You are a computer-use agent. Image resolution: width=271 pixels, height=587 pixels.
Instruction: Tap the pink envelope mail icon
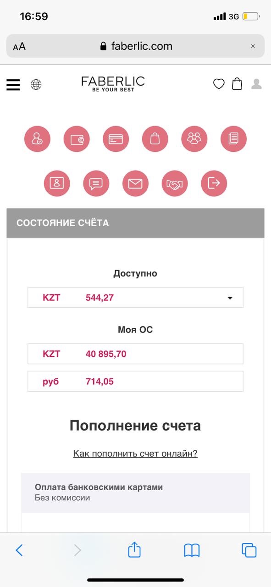point(135,183)
